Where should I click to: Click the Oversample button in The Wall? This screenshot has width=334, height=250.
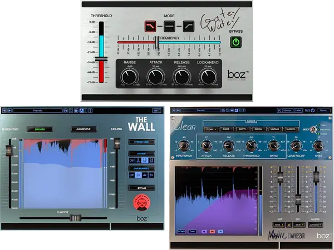pos(141,168)
